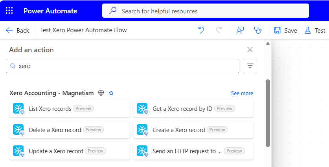
Task: Click the flow name Test Xero Power Automate Flow
Action: [83, 30]
